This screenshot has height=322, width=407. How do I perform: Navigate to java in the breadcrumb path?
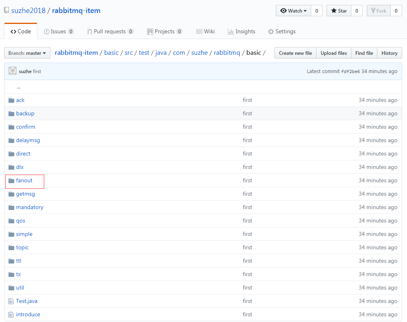[161, 53]
